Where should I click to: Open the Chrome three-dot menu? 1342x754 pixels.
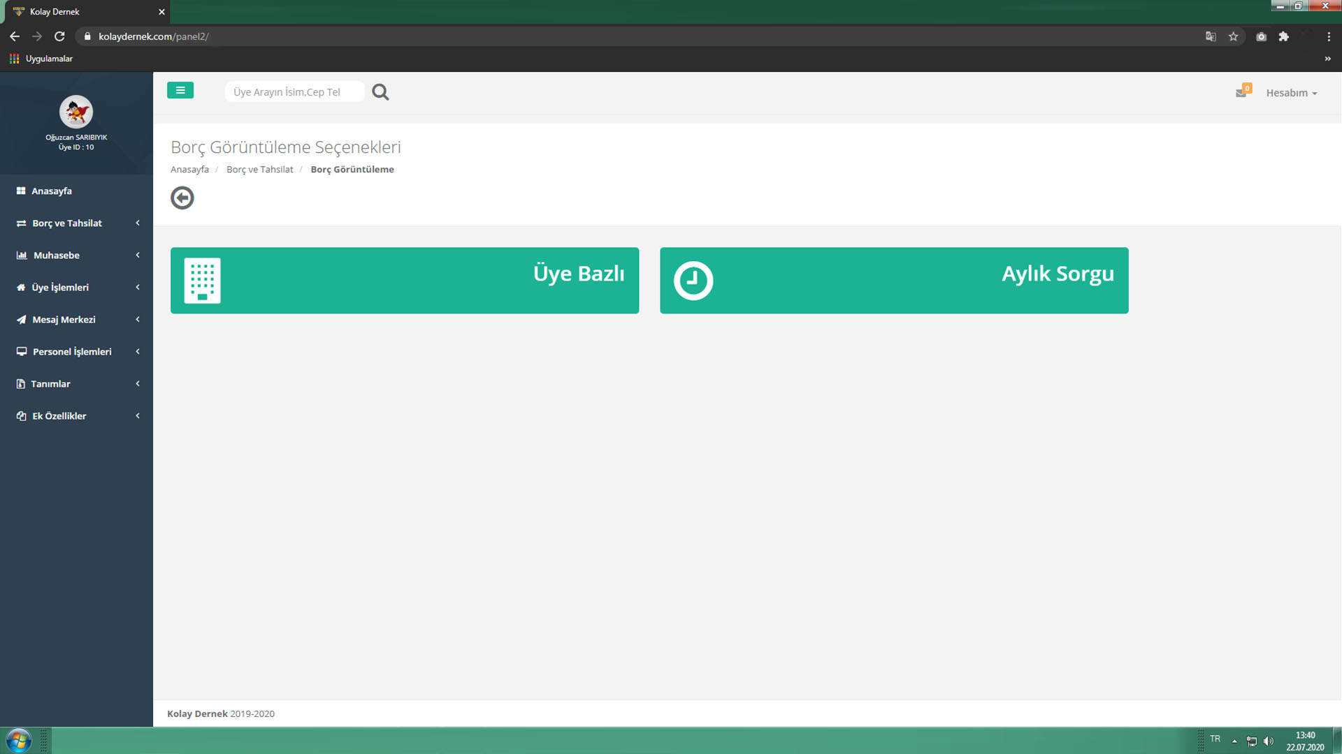(x=1329, y=36)
